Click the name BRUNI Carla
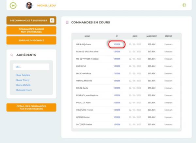Image resolution: width=196 pixels, height=143 pixels. pyautogui.click(x=82, y=88)
